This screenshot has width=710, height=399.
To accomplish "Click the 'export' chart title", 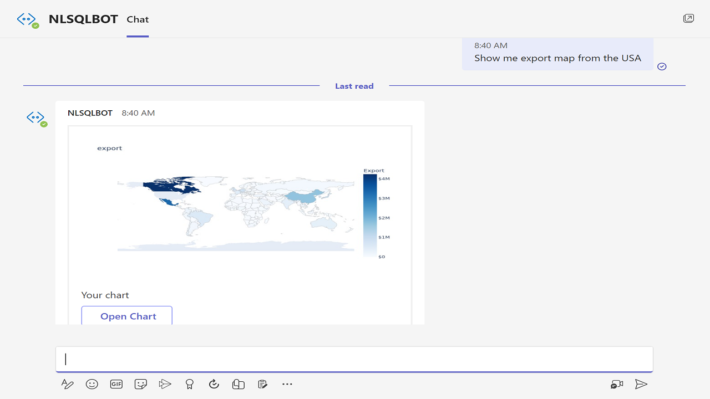I will [109, 149].
